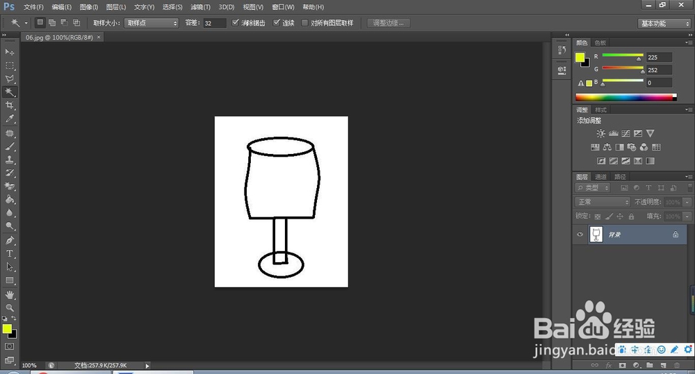The width and height of the screenshot is (695, 374).
Task: Select the Rectangle shape tool
Action: coord(9,280)
